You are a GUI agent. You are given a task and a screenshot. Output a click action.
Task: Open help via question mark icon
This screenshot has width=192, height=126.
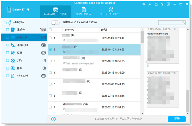click(162, 4)
